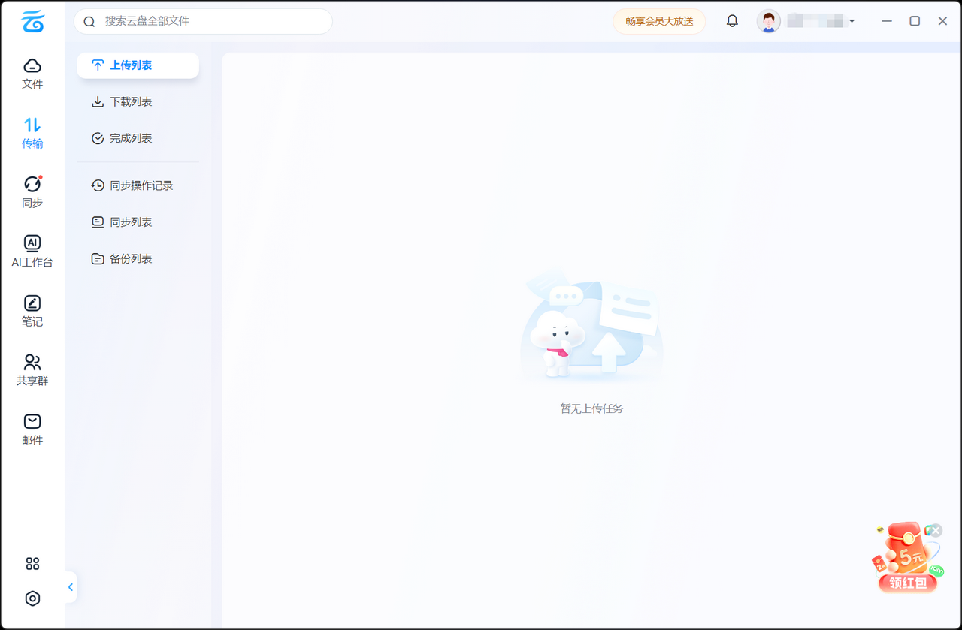This screenshot has width=962, height=630.
Task: Open the 同步 sync section
Action: (32, 191)
